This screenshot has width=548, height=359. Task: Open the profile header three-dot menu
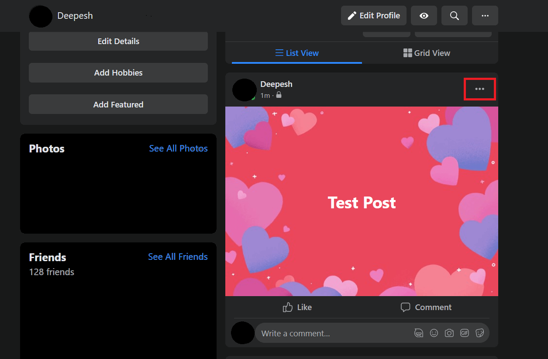(485, 16)
